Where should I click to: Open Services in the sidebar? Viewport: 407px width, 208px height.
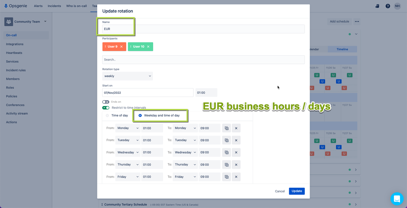click(12, 62)
